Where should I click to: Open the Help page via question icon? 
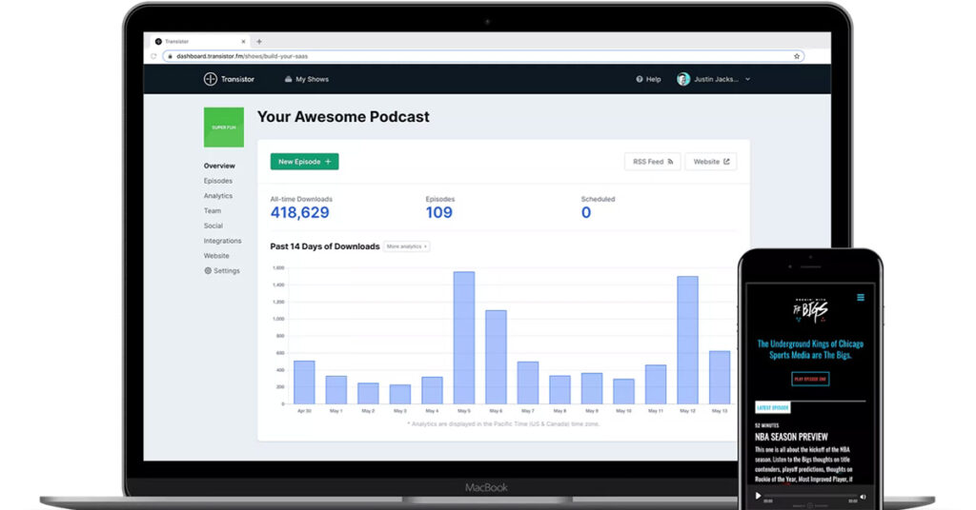[x=640, y=79]
